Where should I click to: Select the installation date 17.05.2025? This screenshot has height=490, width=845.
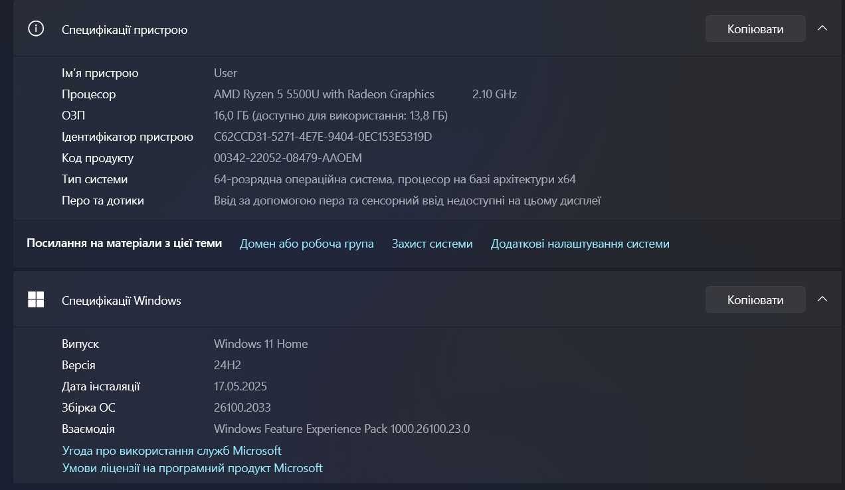click(x=240, y=386)
